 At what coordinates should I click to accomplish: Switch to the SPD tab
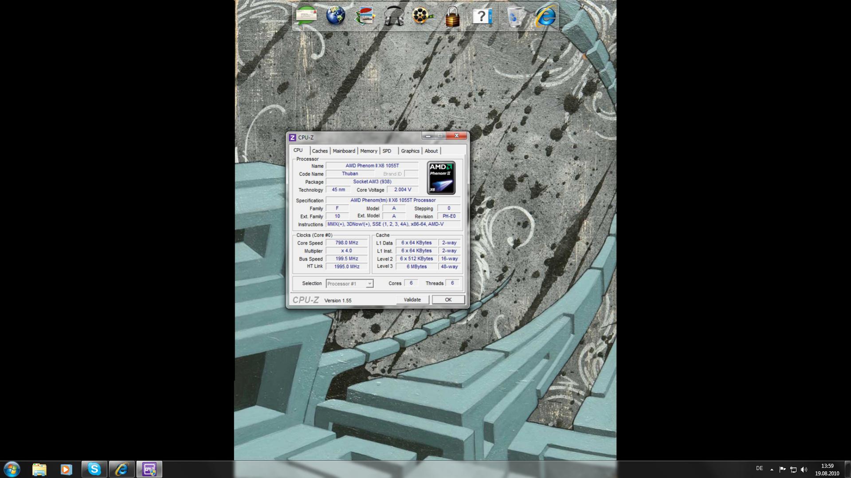pos(387,151)
